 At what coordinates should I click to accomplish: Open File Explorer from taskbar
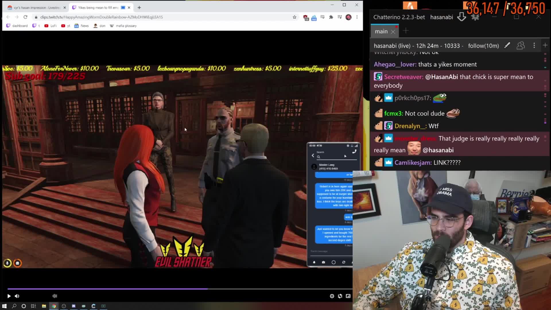[x=44, y=306]
